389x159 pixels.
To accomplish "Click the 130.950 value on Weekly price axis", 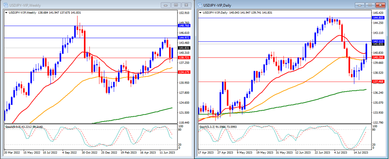I will point(184,83).
